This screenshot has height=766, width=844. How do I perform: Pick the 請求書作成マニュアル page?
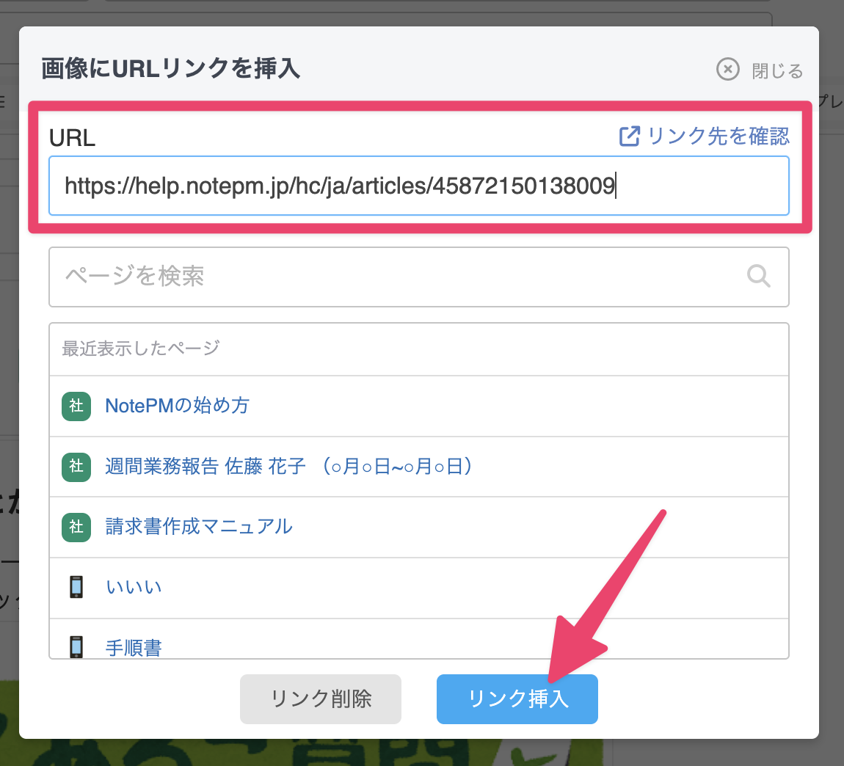[x=199, y=527]
